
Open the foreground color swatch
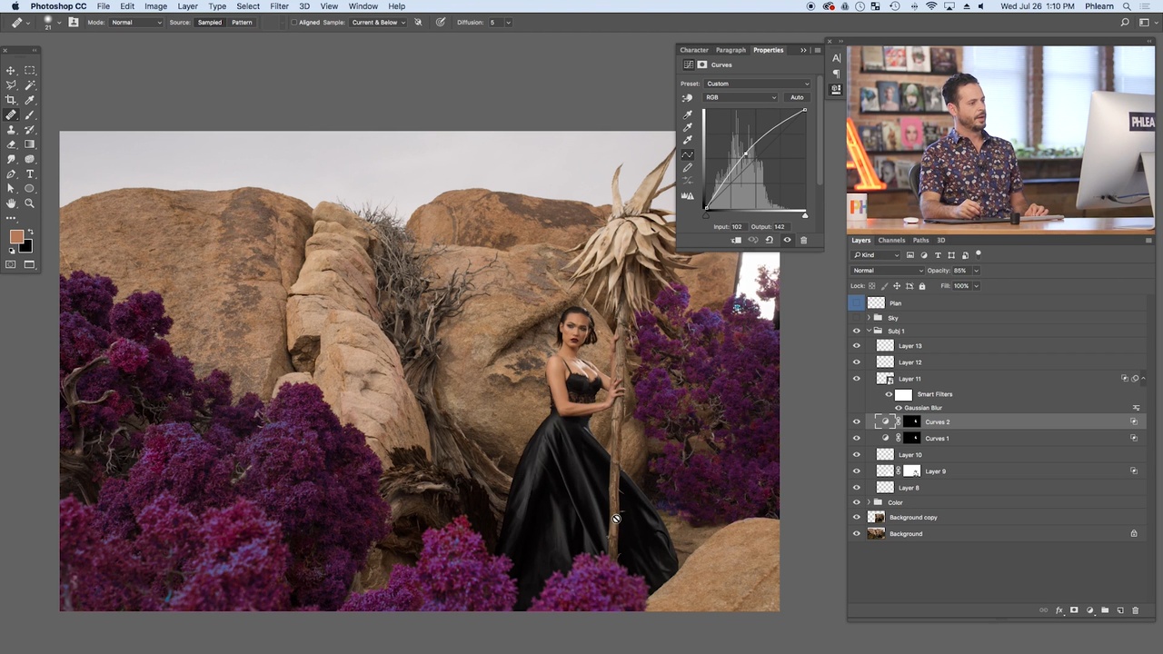coord(16,237)
